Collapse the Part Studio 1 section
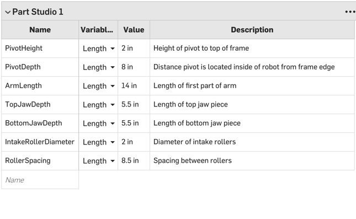 [x=8, y=12]
